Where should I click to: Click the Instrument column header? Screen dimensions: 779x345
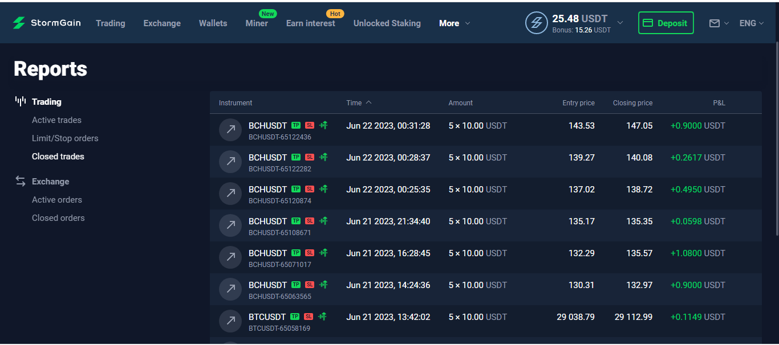tap(236, 103)
